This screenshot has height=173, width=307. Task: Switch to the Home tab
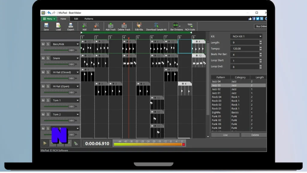63,19
